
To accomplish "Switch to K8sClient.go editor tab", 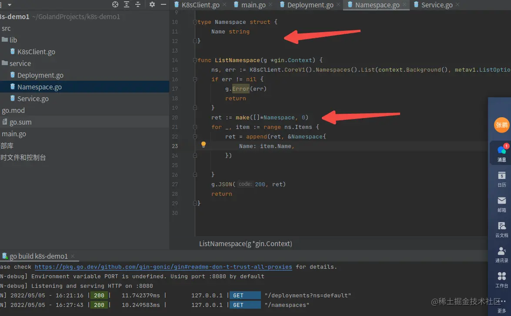I will (x=200, y=5).
